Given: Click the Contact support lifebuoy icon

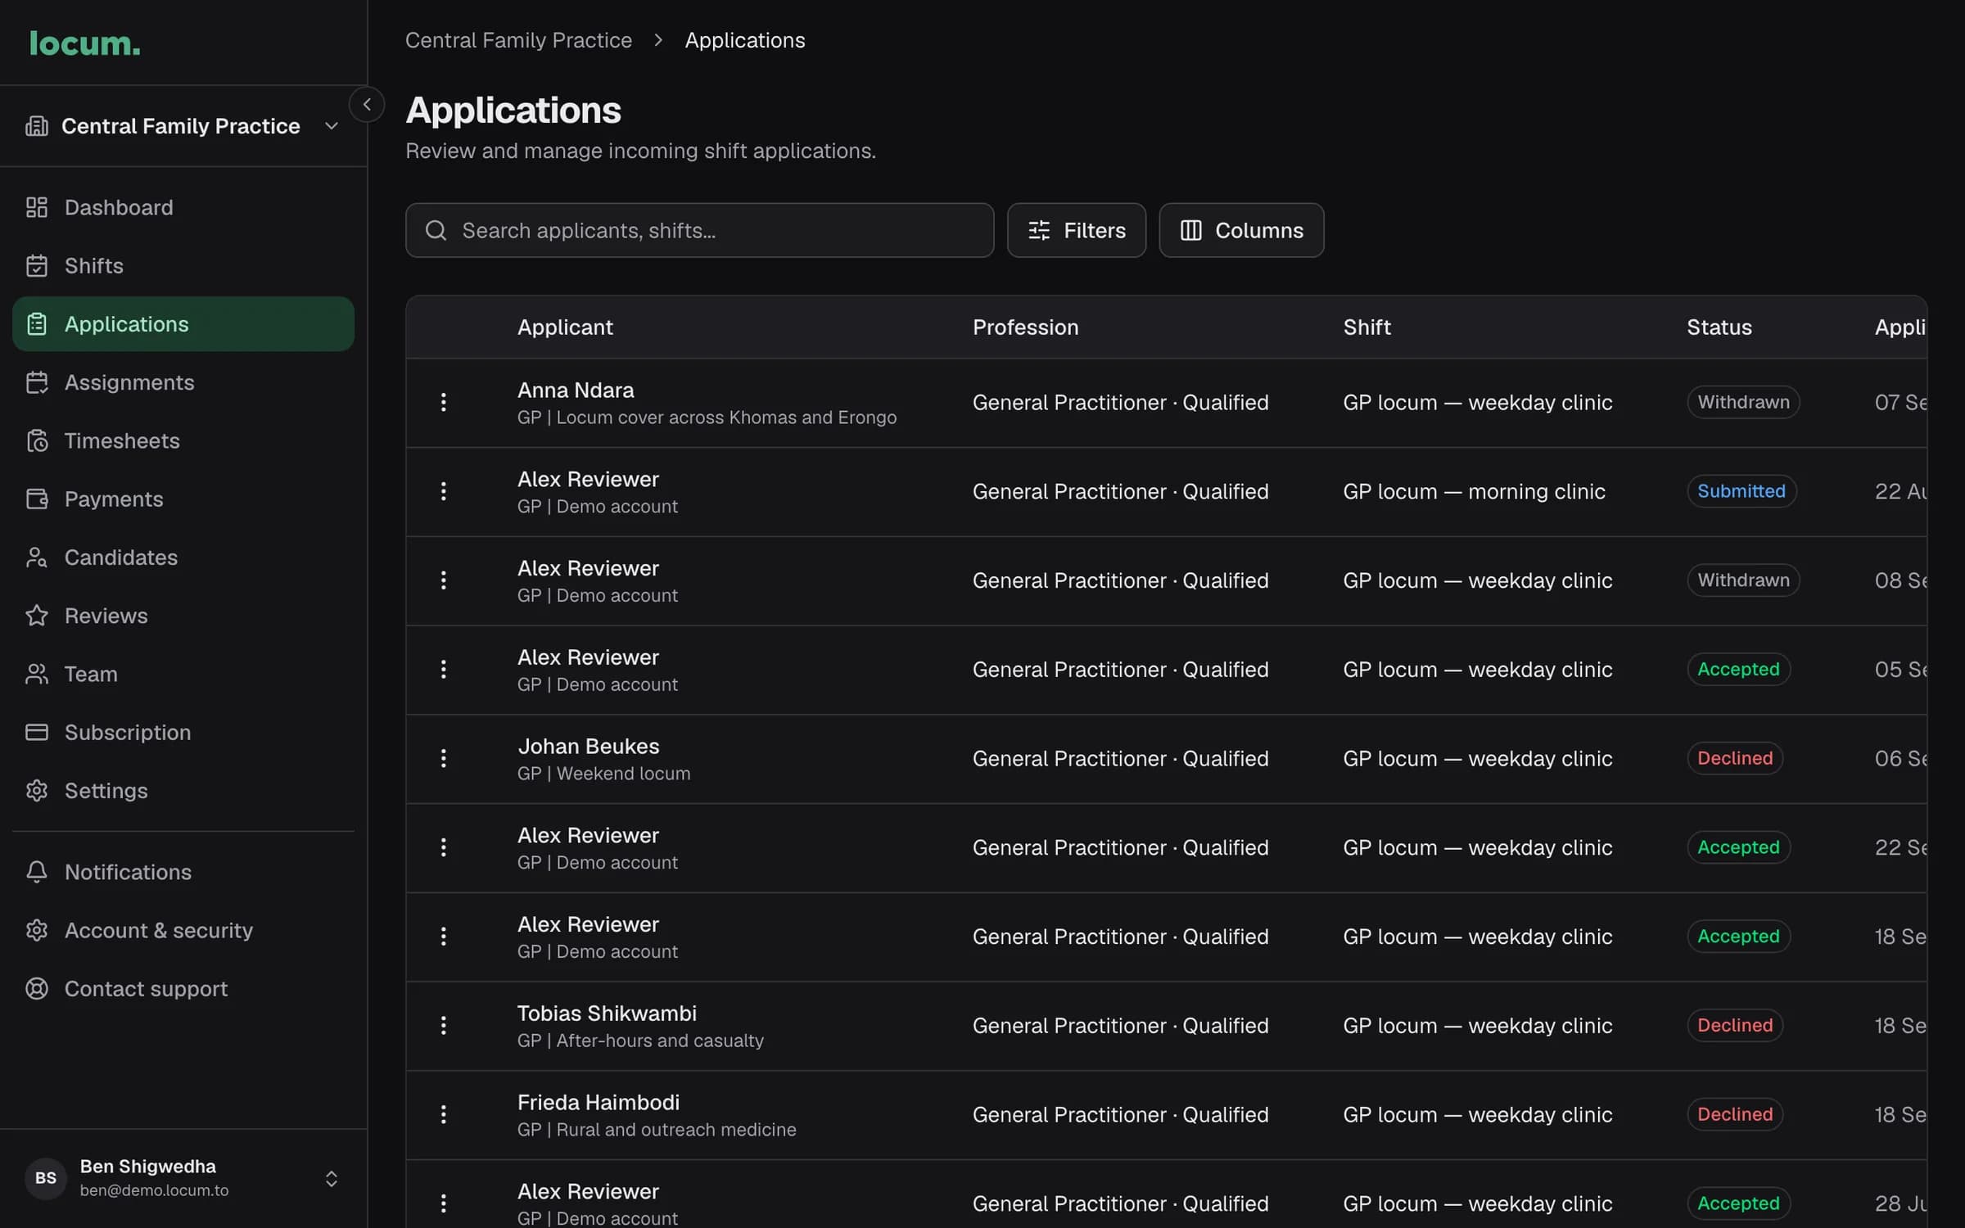Looking at the screenshot, I should tap(37, 988).
